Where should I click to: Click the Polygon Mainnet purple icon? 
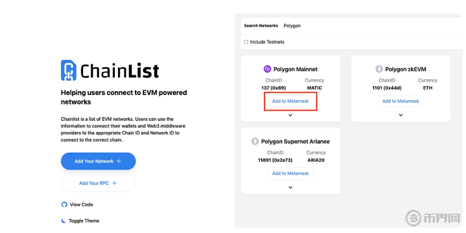(267, 69)
